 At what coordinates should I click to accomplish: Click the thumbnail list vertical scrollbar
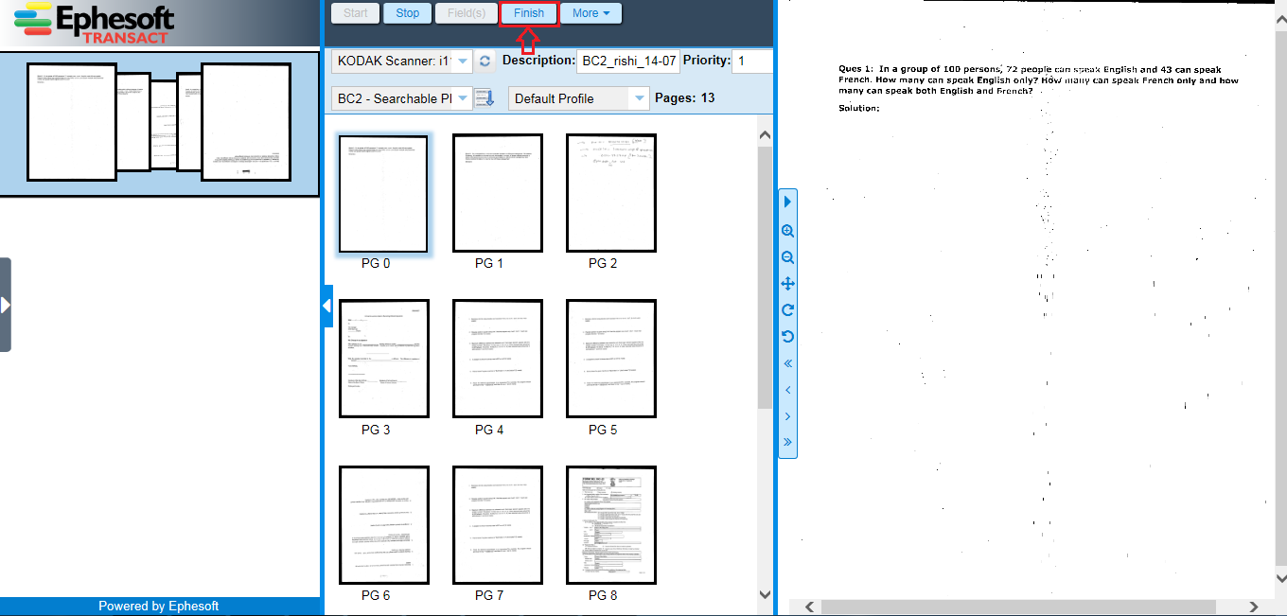pos(766,277)
